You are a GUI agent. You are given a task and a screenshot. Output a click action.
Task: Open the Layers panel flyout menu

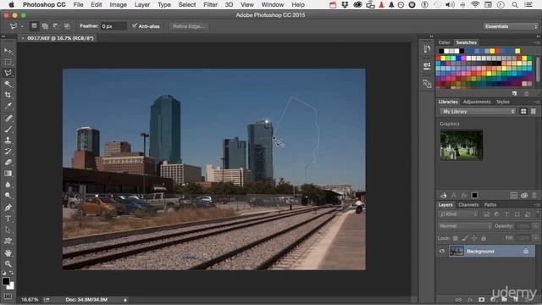click(536, 205)
